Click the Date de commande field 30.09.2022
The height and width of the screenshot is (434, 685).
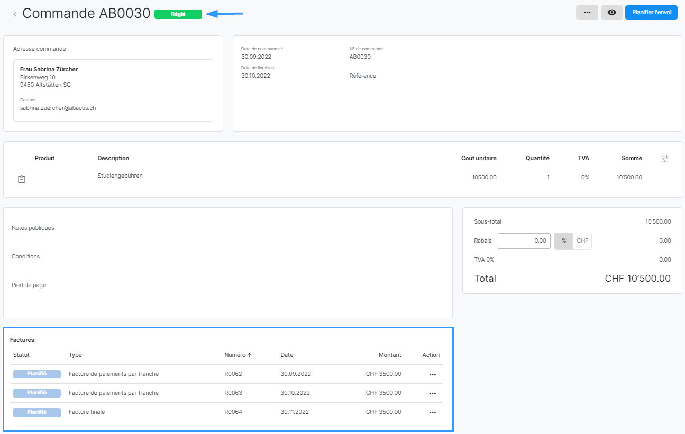click(255, 57)
